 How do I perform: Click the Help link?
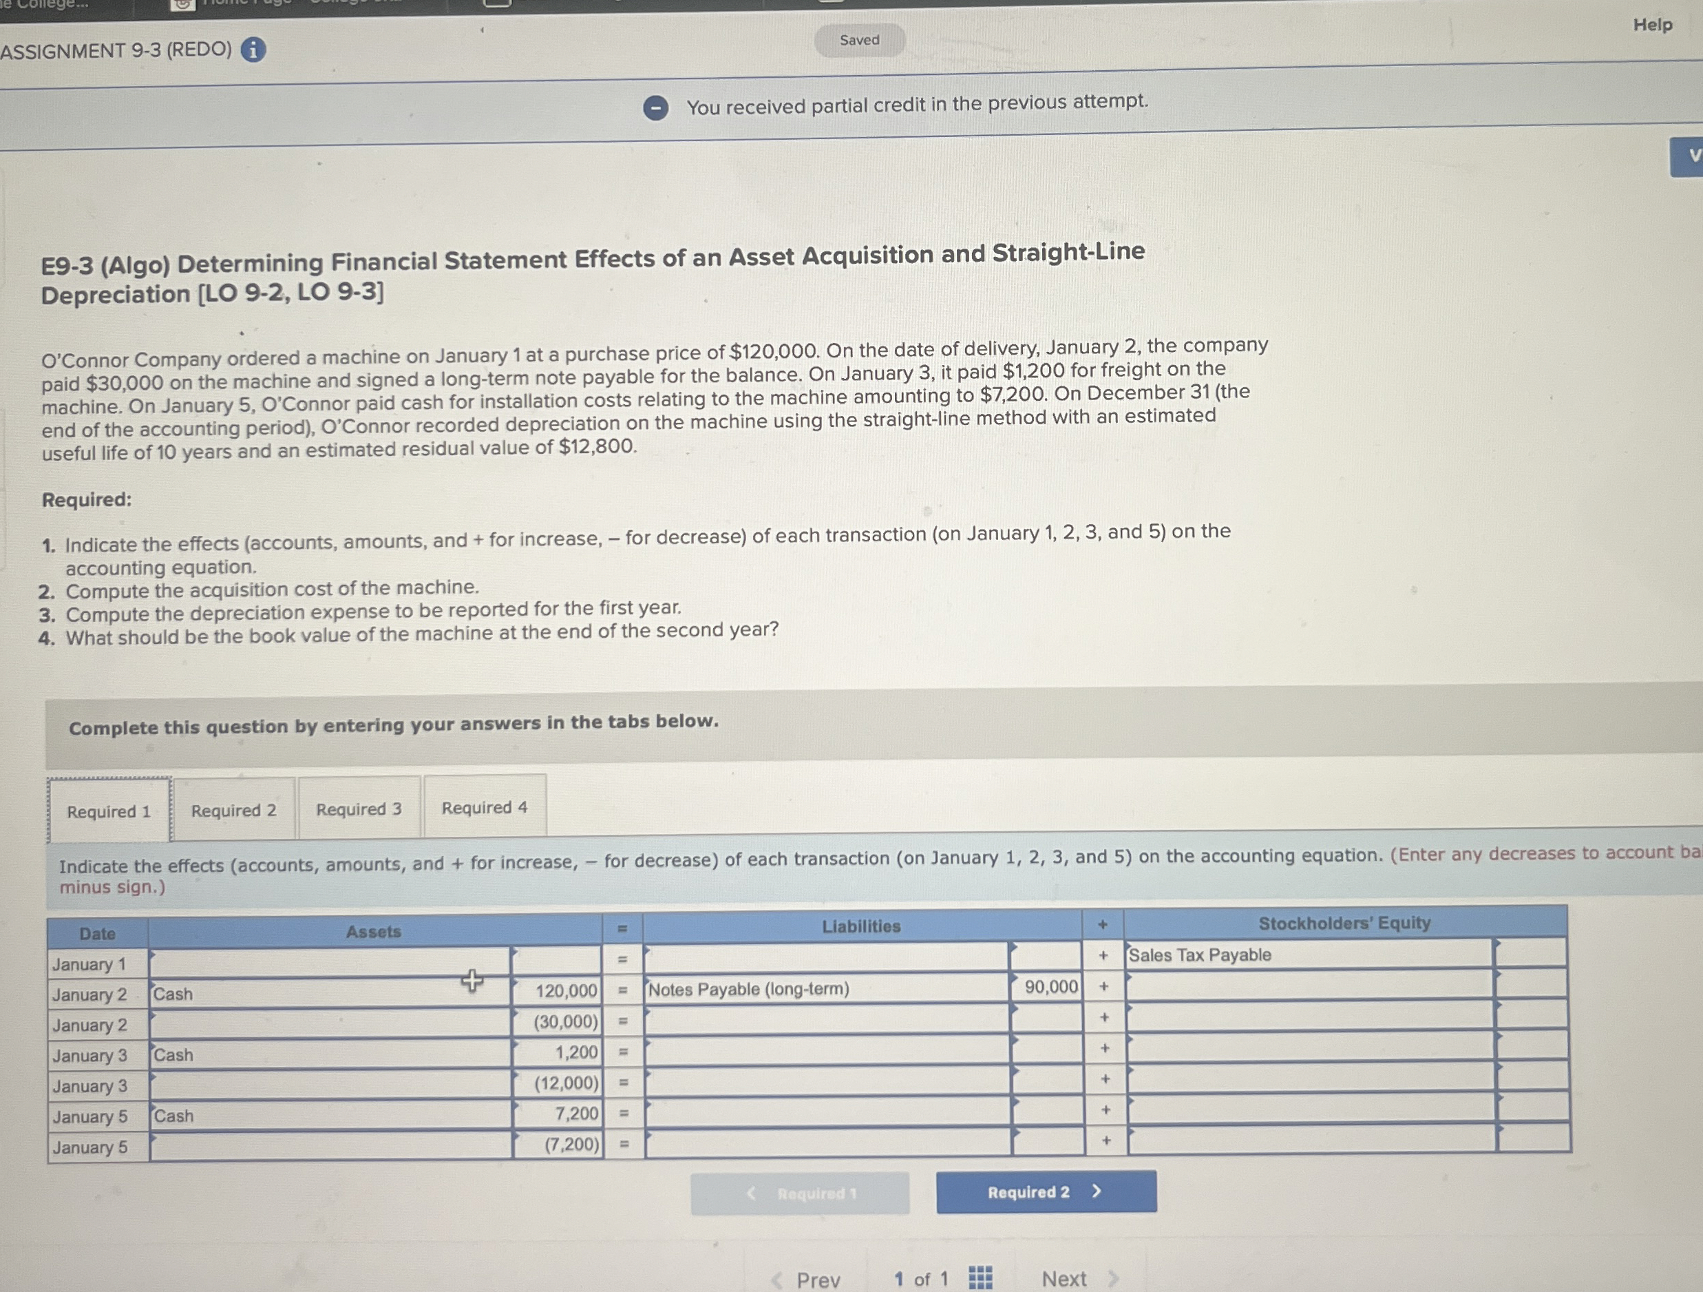(x=1651, y=24)
